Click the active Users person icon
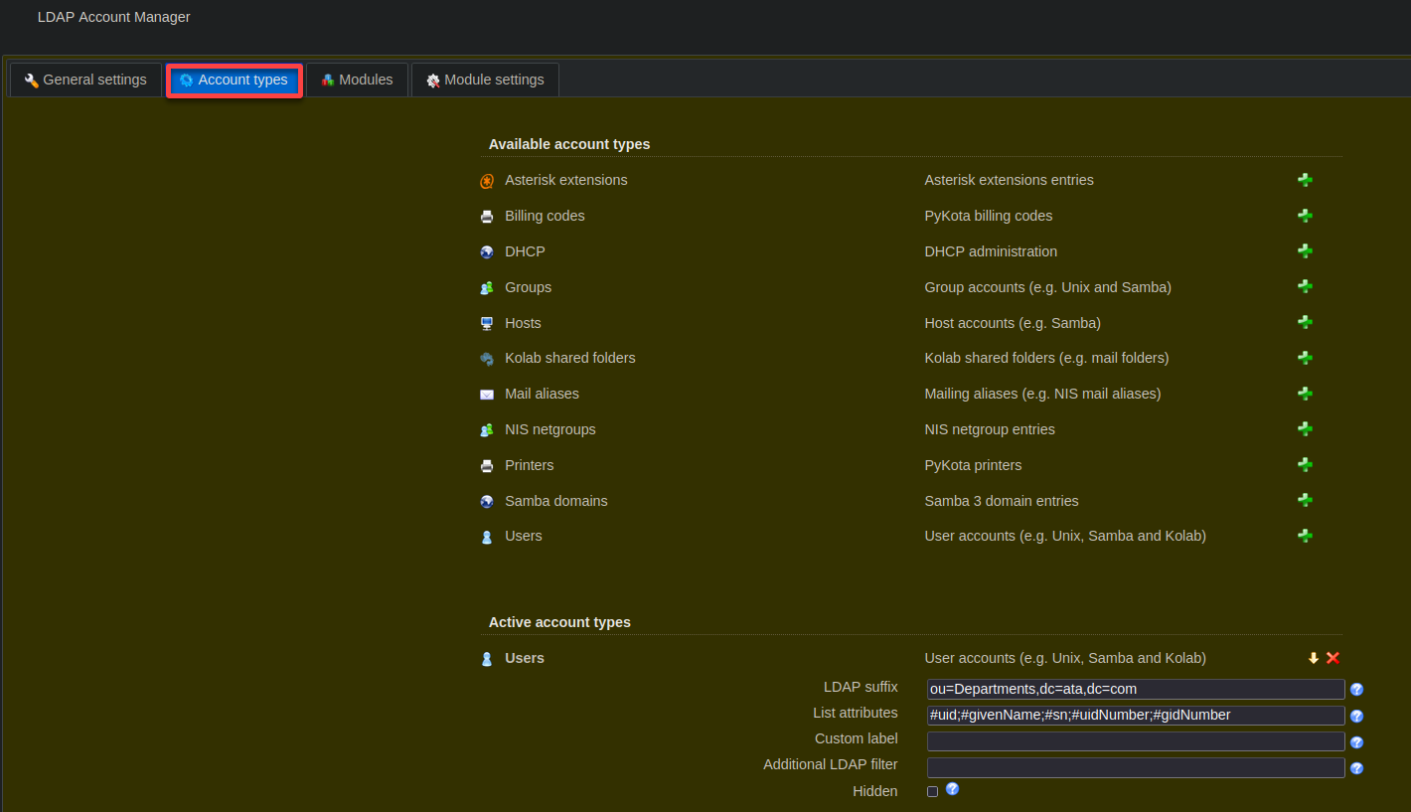Viewport: 1411px width, 812px height. [x=487, y=659]
